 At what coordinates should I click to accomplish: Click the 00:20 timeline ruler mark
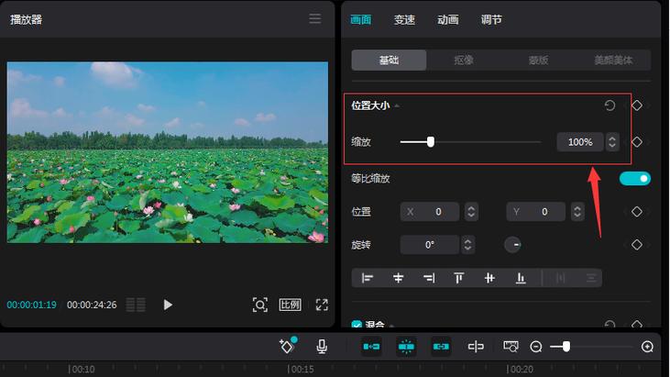coord(520,370)
